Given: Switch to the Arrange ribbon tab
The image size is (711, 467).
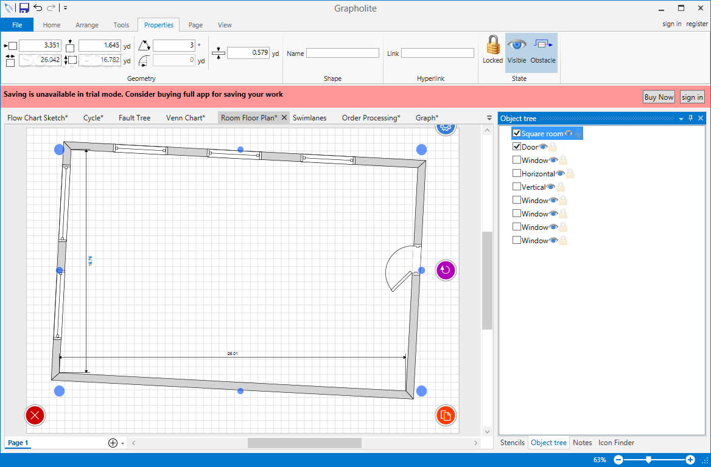Looking at the screenshot, I should [87, 25].
